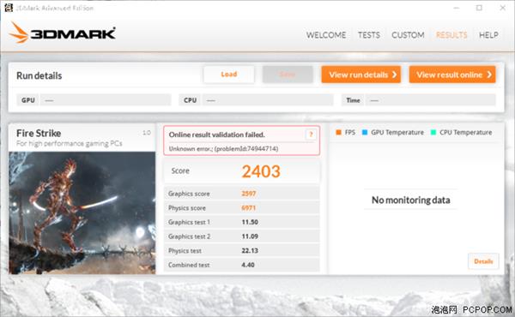Click the blue GPU Temperature legend marker
Image resolution: width=515 pixels, height=317 pixels.
click(365, 133)
